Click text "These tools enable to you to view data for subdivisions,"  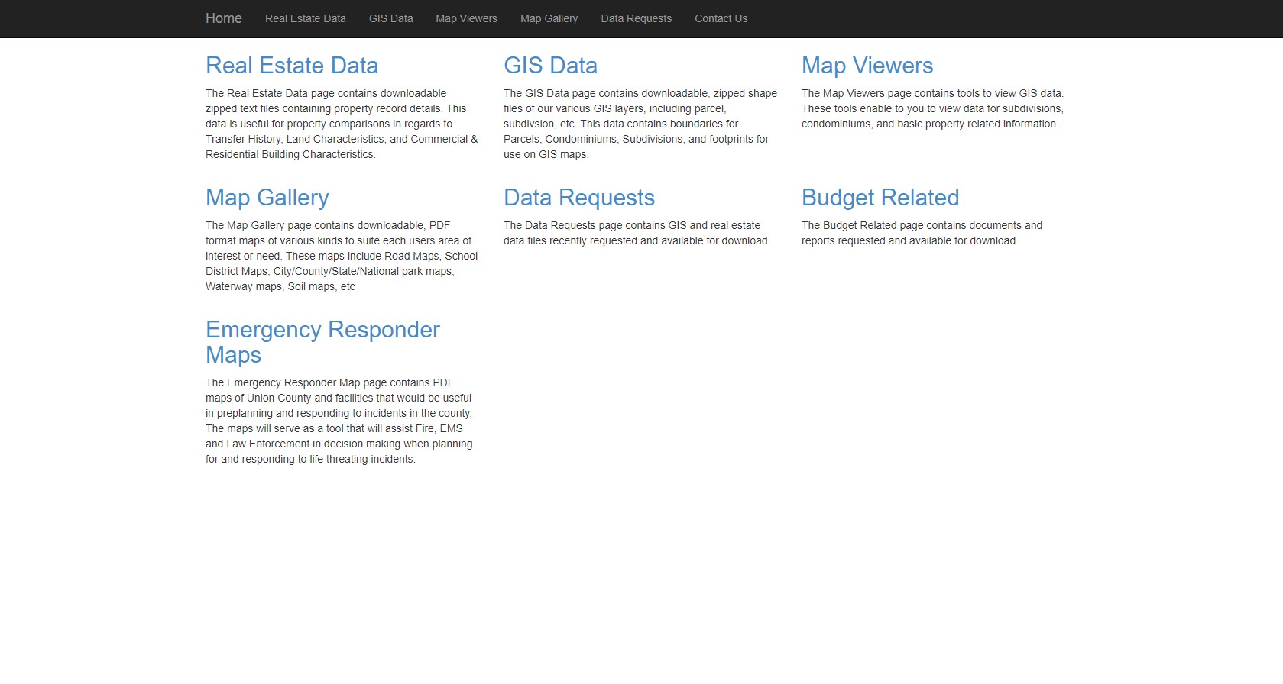tap(932, 108)
